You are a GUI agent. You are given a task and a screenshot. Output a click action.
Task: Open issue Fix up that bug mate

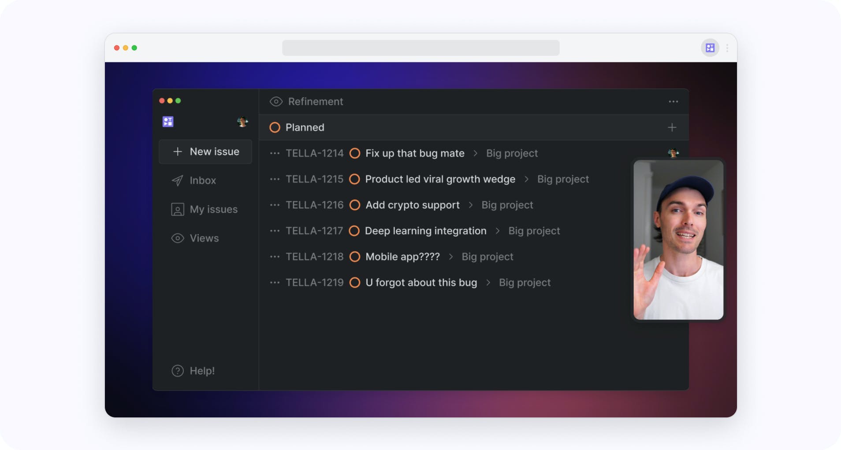coord(415,153)
